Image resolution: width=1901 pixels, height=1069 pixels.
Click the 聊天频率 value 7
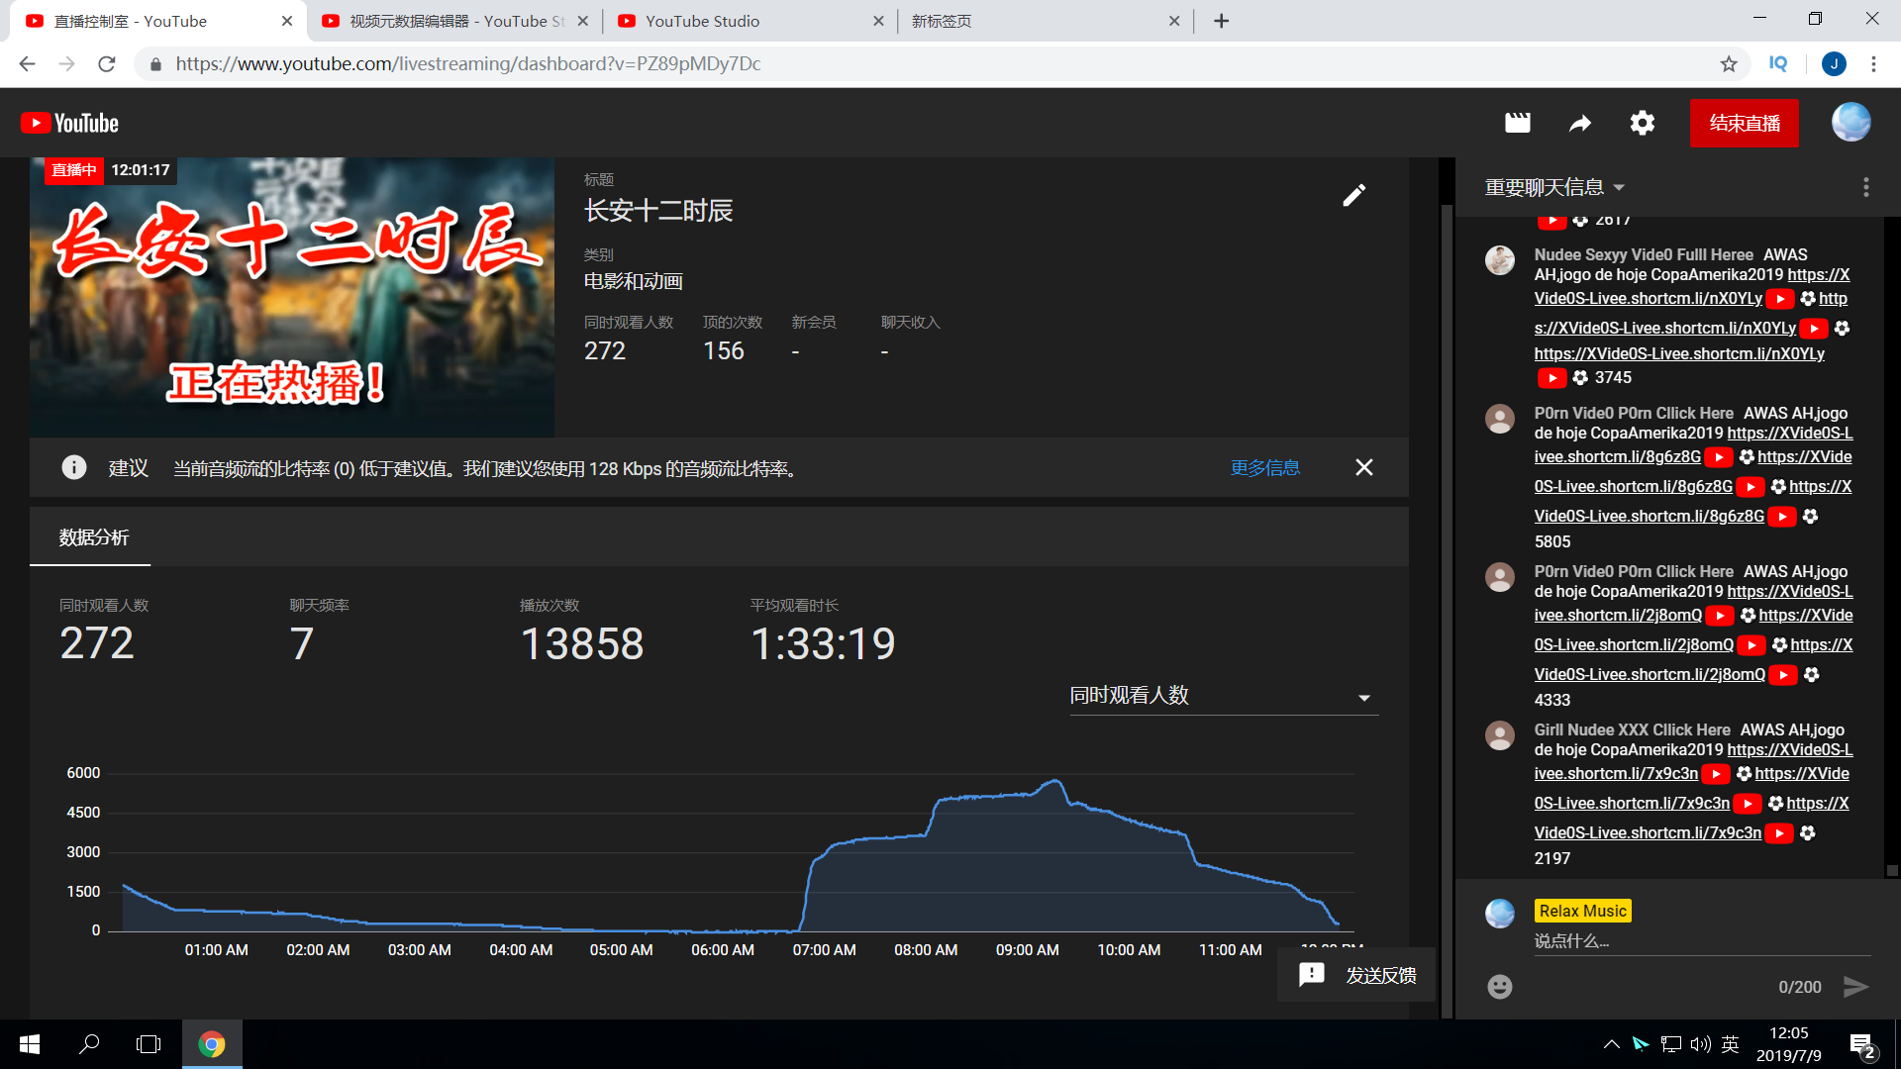point(301,644)
